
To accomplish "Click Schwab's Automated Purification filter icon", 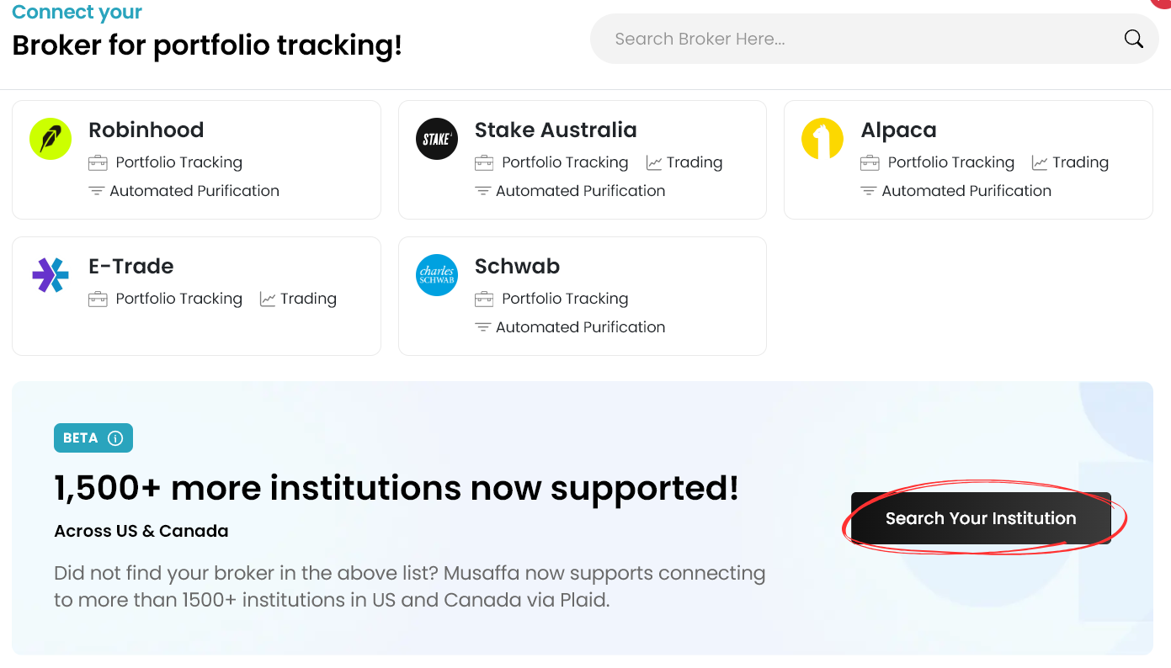I will click(x=483, y=327).
